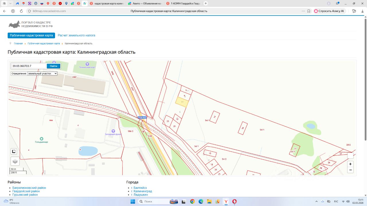Open the Windows Start menu

(x=133, y=201)
